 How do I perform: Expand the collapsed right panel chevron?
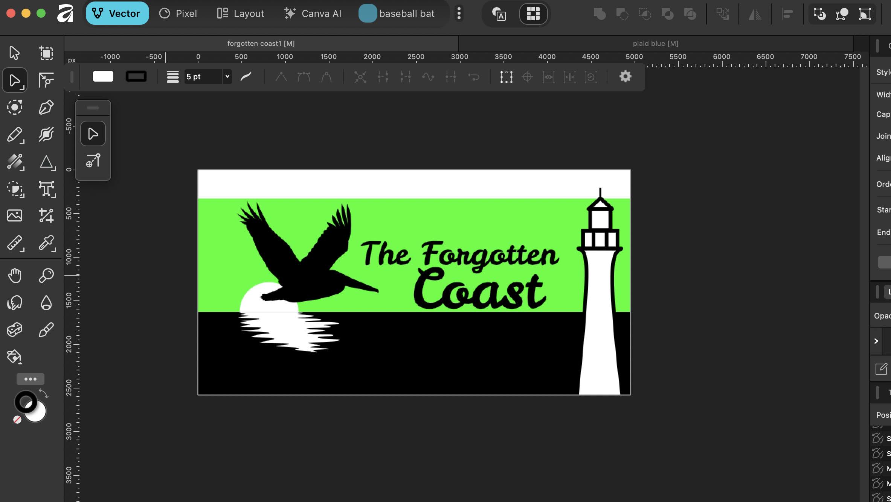[x=876, y=341]
